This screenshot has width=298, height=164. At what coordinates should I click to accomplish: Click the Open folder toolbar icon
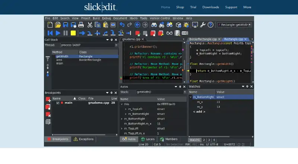[x=58, y=25]
